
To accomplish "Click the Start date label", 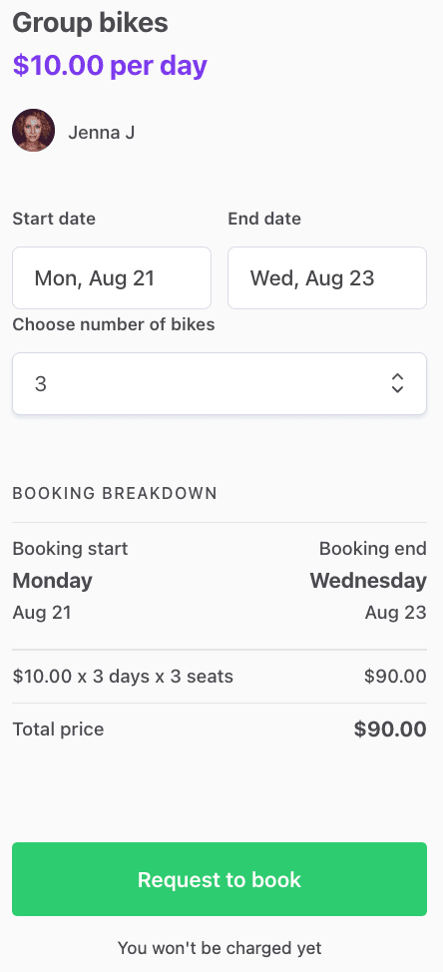I will 54,219.
